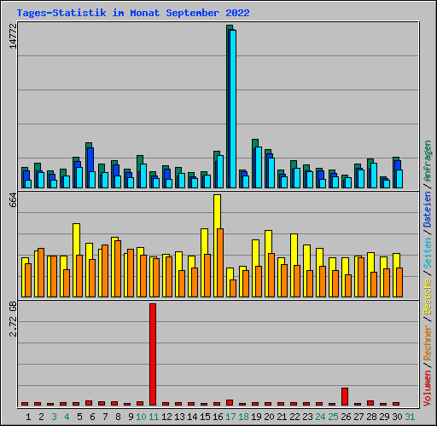Click the 664 axis maximum label
This screenshot has height=426, width=437.
13,199
